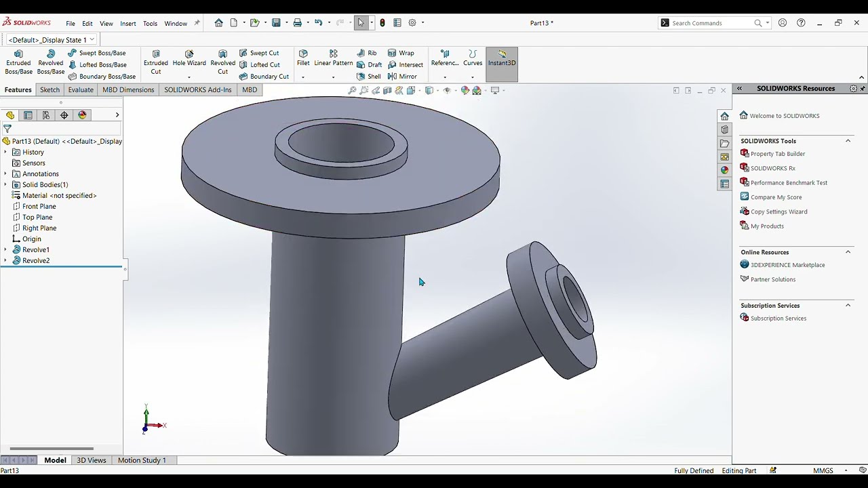Select the Intersect feature
This screenshot has width=868, height=488.
click(405, 64)
